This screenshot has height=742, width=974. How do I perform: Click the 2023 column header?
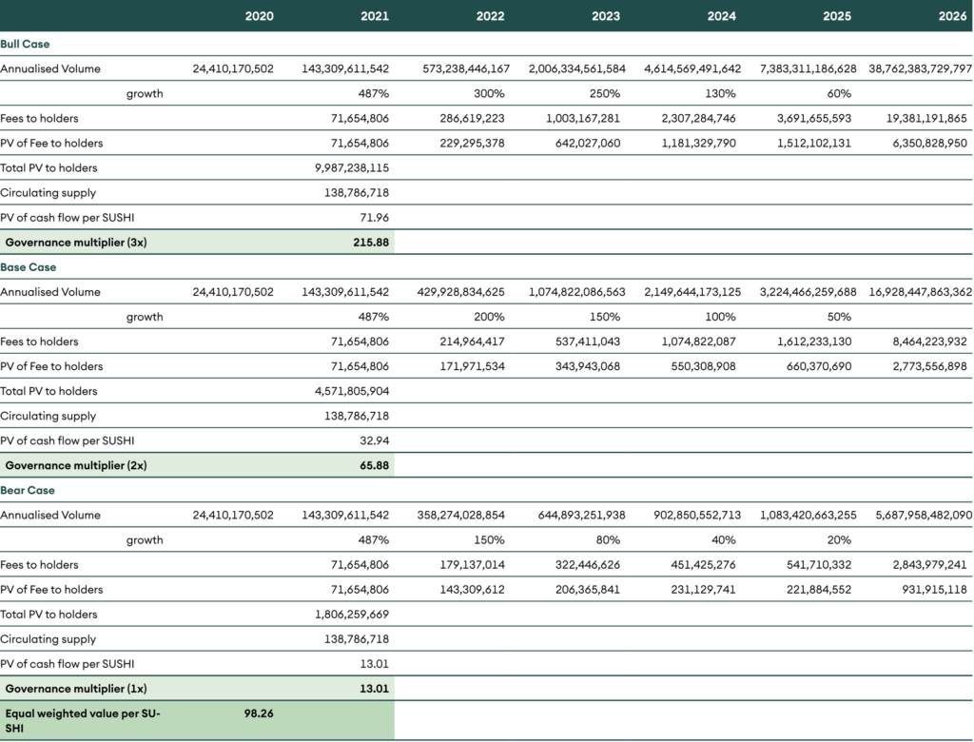point(605,16)
